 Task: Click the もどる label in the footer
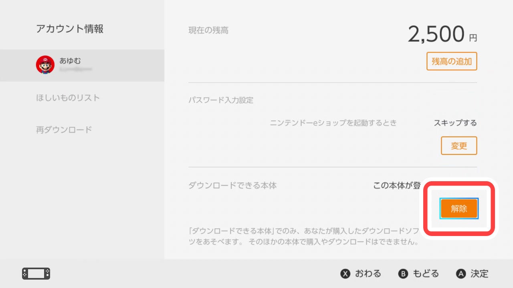click(426, 274)
